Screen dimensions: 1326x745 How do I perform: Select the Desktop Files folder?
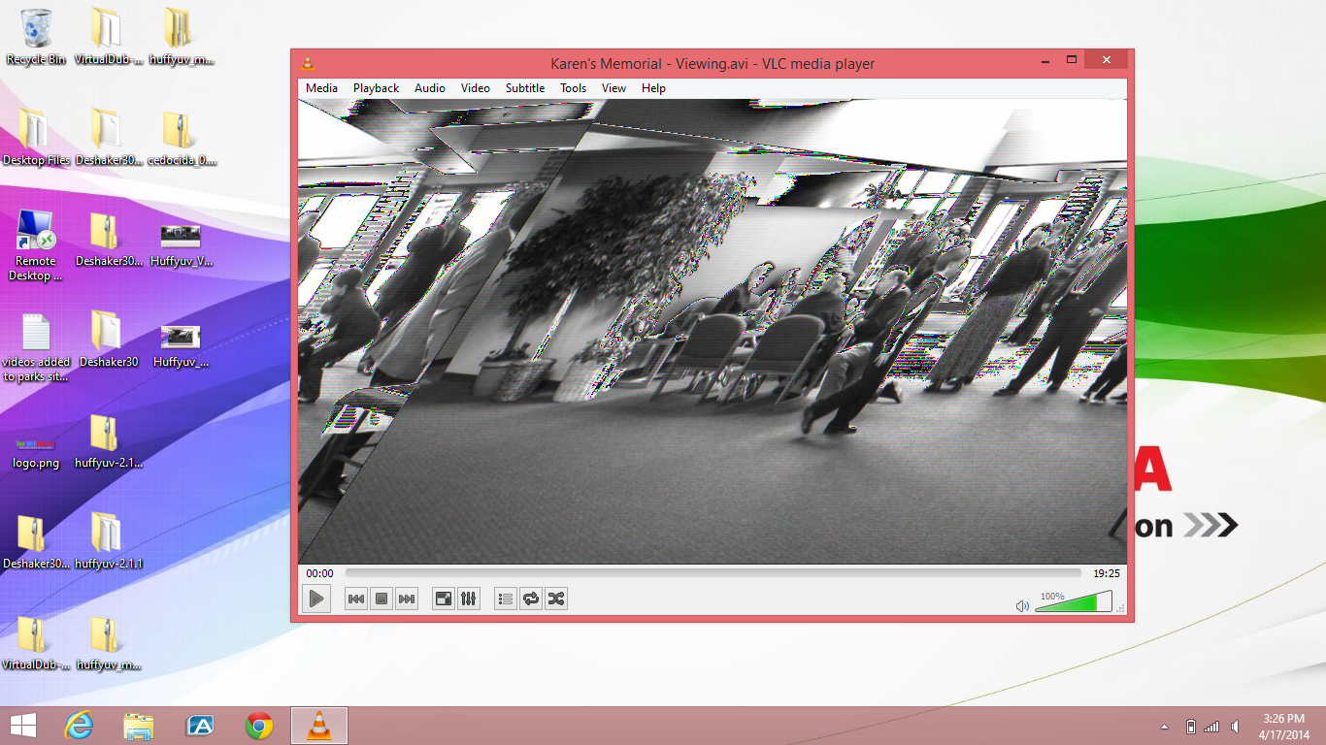(36, 138)
